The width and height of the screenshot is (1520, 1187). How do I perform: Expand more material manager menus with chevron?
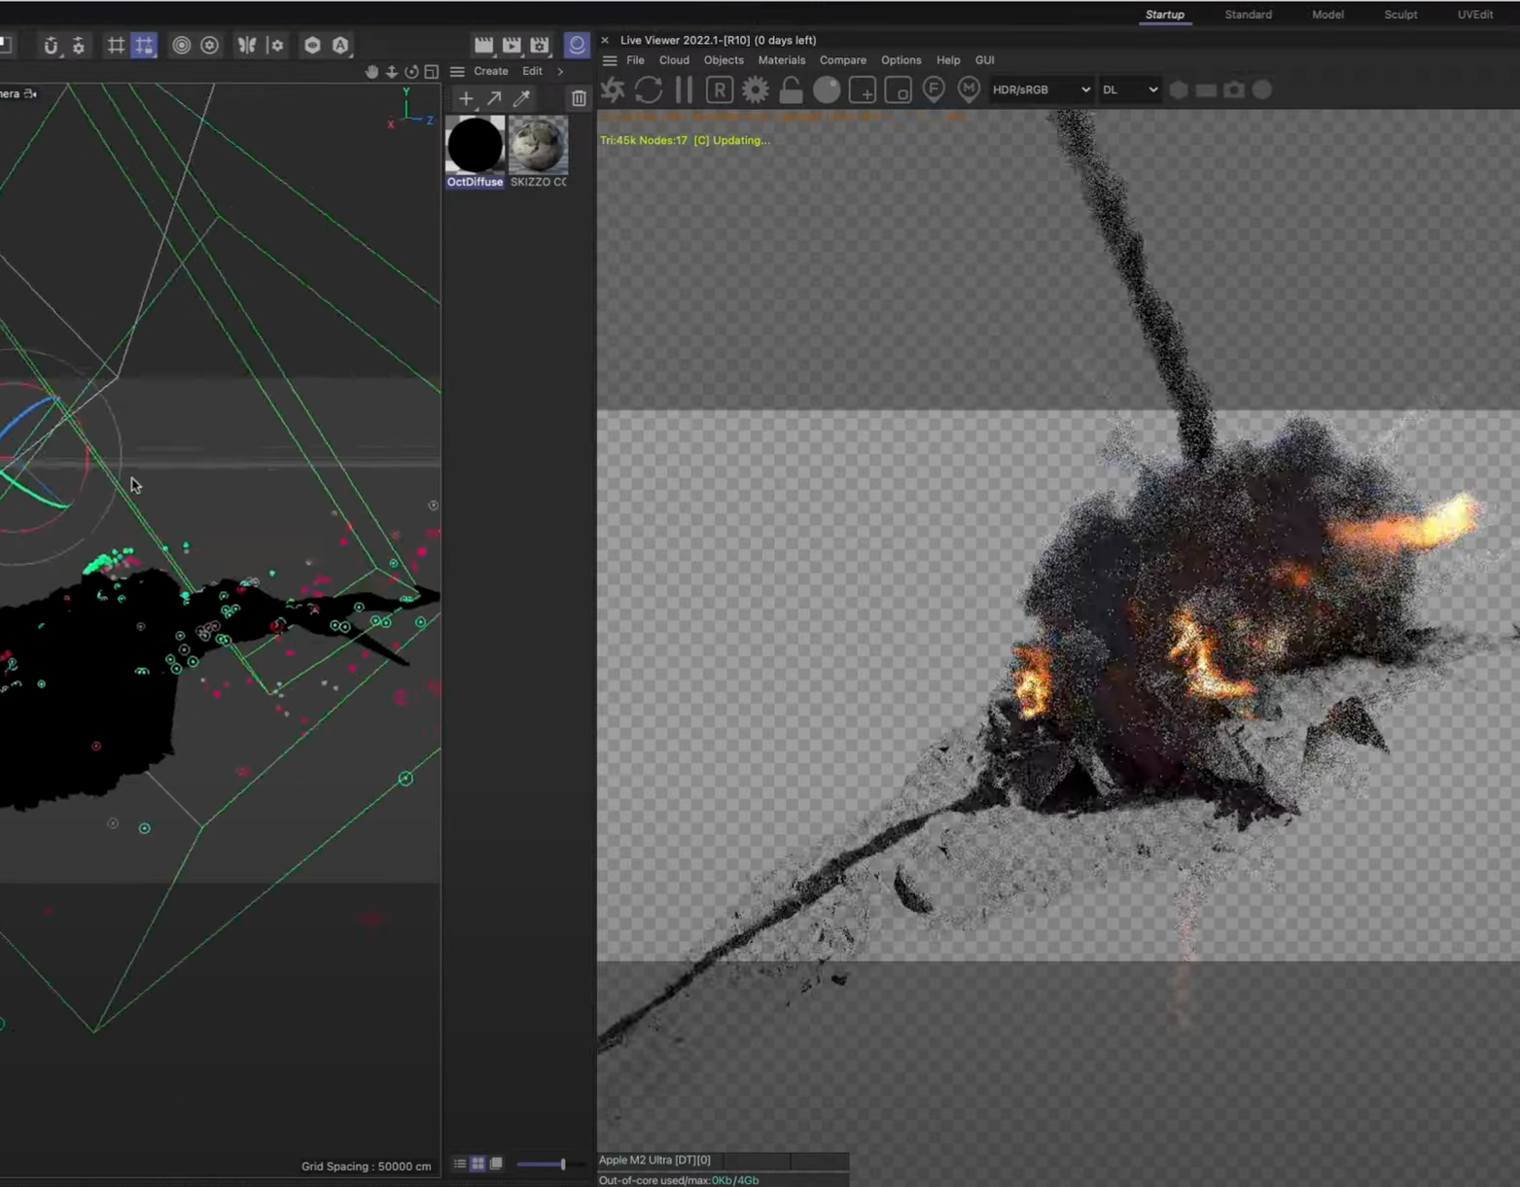point(560,71)
